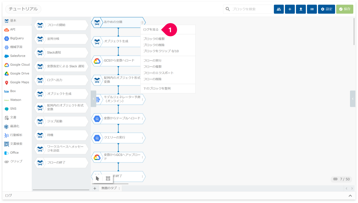The width and height of the screenshot is (358, 203).
Task: Expand the log panel chevron
Action: click(350, 196)
